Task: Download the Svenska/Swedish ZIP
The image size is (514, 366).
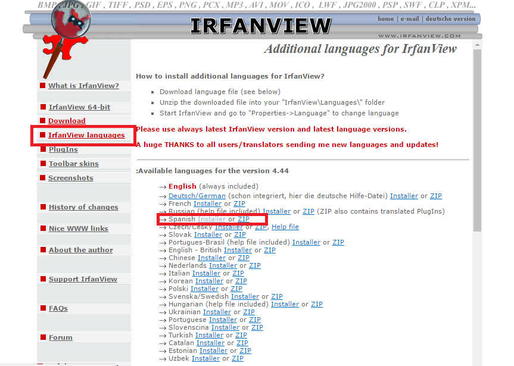Action: point(277,296)
